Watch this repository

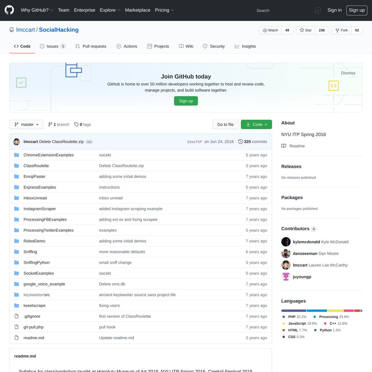[270, 30]
